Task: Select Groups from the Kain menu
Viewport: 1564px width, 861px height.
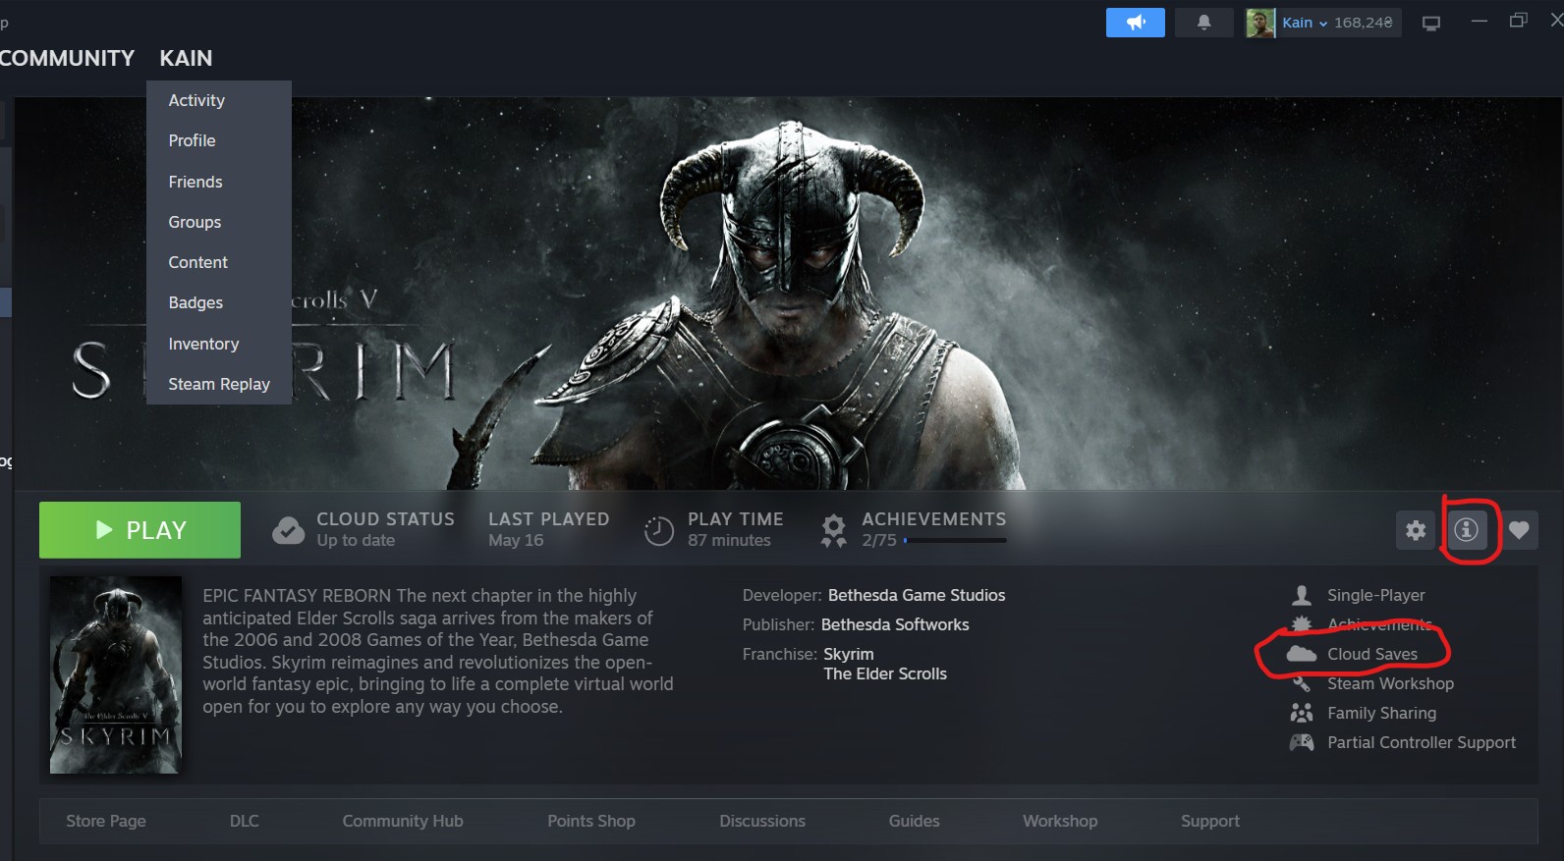Action: click(x=219, y=222)
